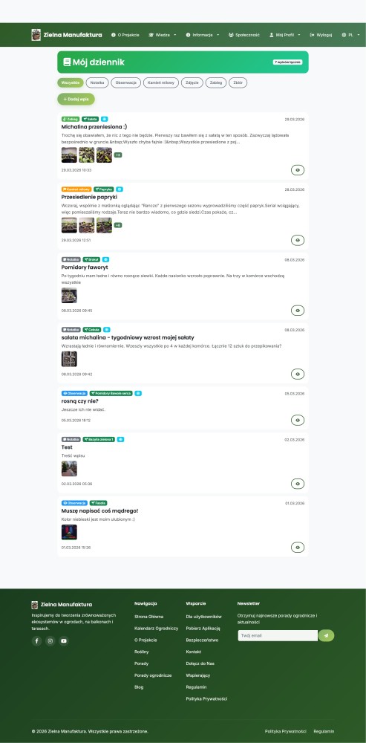Open the YouTube icon in the footer
Screen dimensions: 366x743
pos(64,641)
